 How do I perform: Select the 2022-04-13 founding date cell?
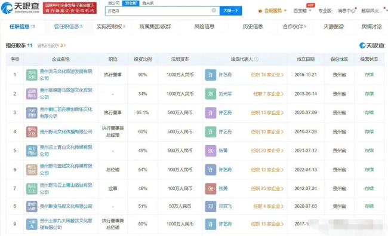(x=306, y=170)
